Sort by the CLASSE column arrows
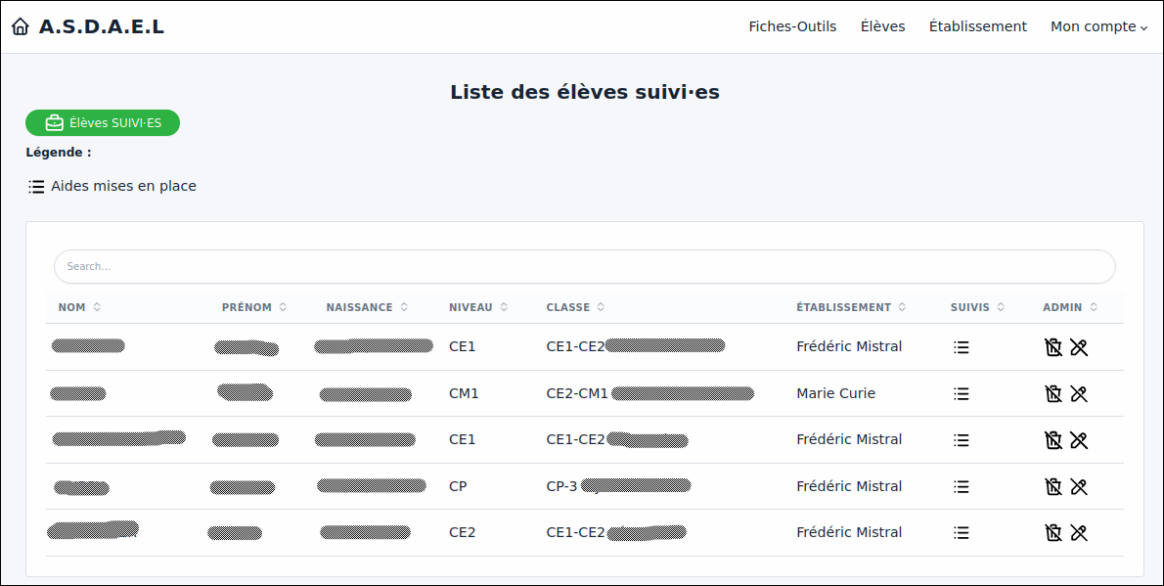 click(x=601, y=307)
